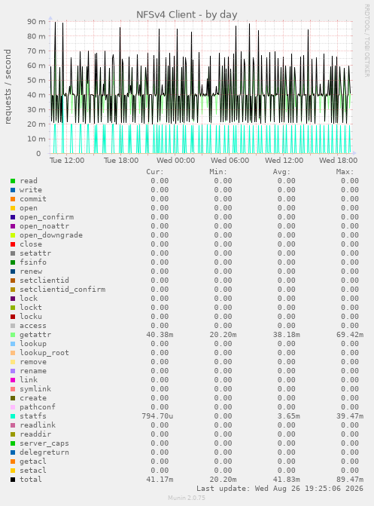Click the 90 m y-axis label
Viewport: 374px width, 506px height.
[36, 22]
